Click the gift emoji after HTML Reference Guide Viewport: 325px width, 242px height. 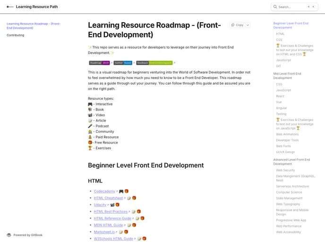(x=142, y=218)
